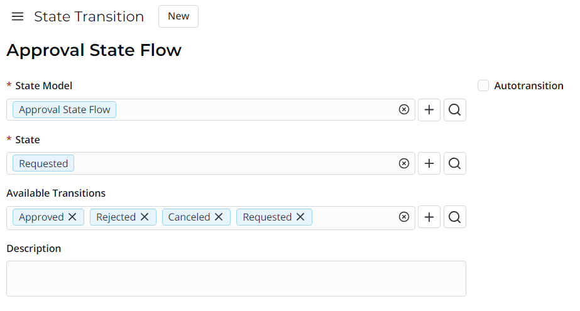Click plus icon next to State Model

tap(429, 110)
